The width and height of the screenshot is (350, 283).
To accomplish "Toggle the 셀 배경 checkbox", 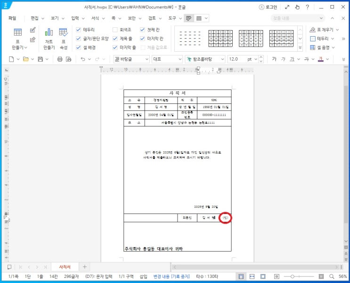I will click(x=78, y=47).
